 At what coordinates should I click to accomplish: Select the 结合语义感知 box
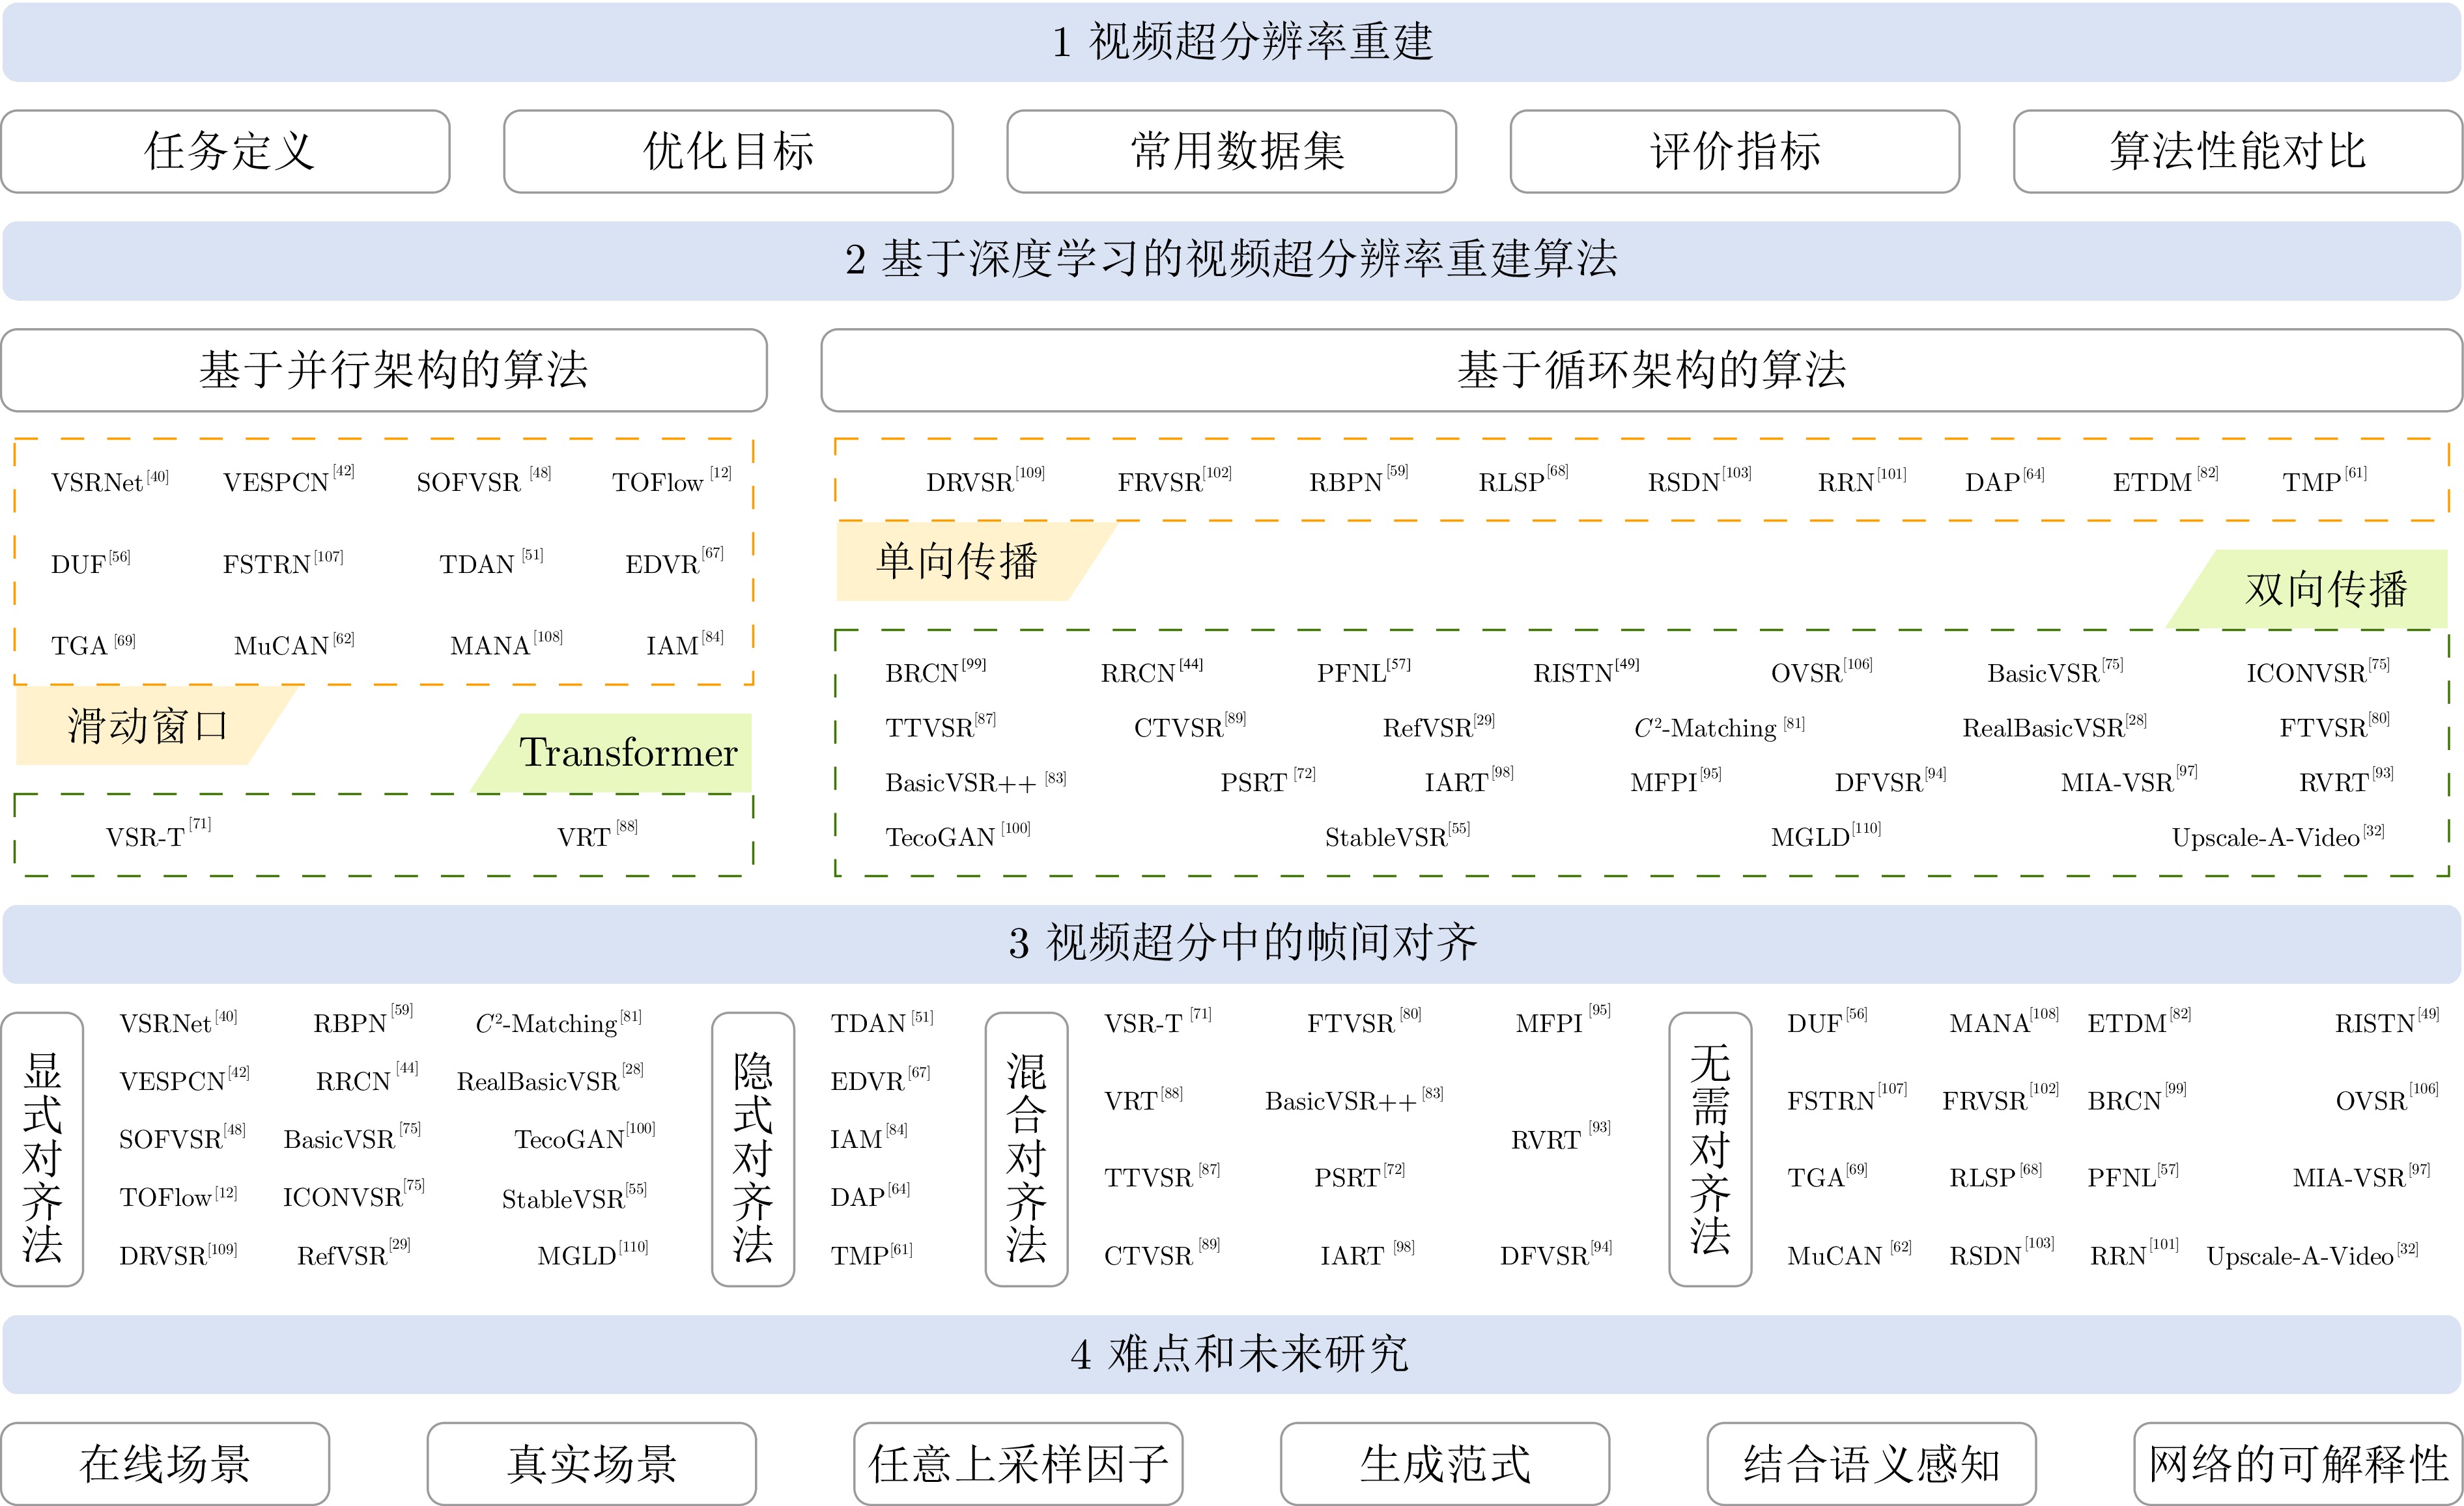(1871, 1464)
